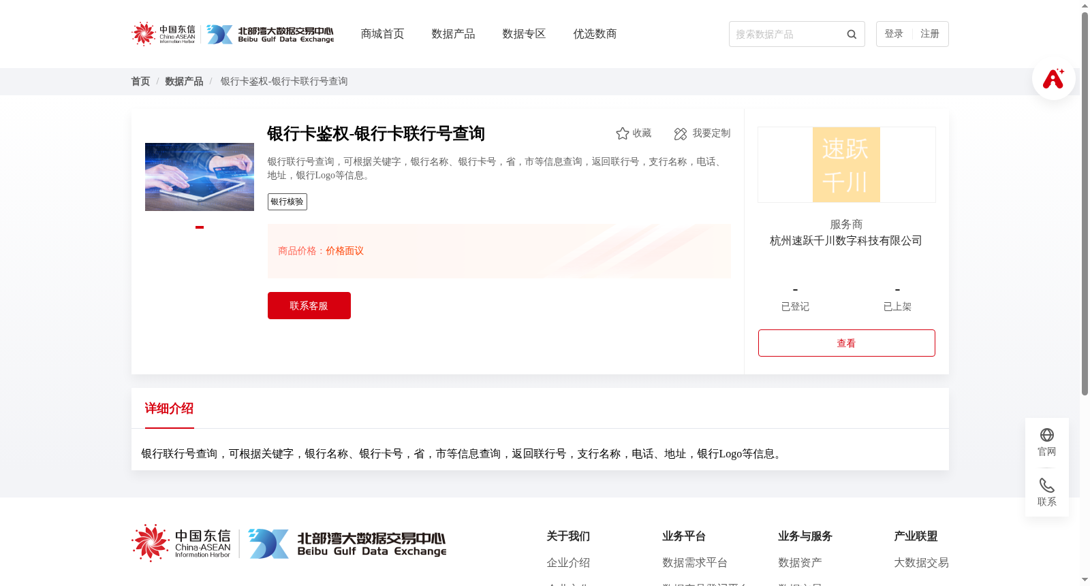
Task: Click the scrollbar up arrow
Action: coord(1085,5)
